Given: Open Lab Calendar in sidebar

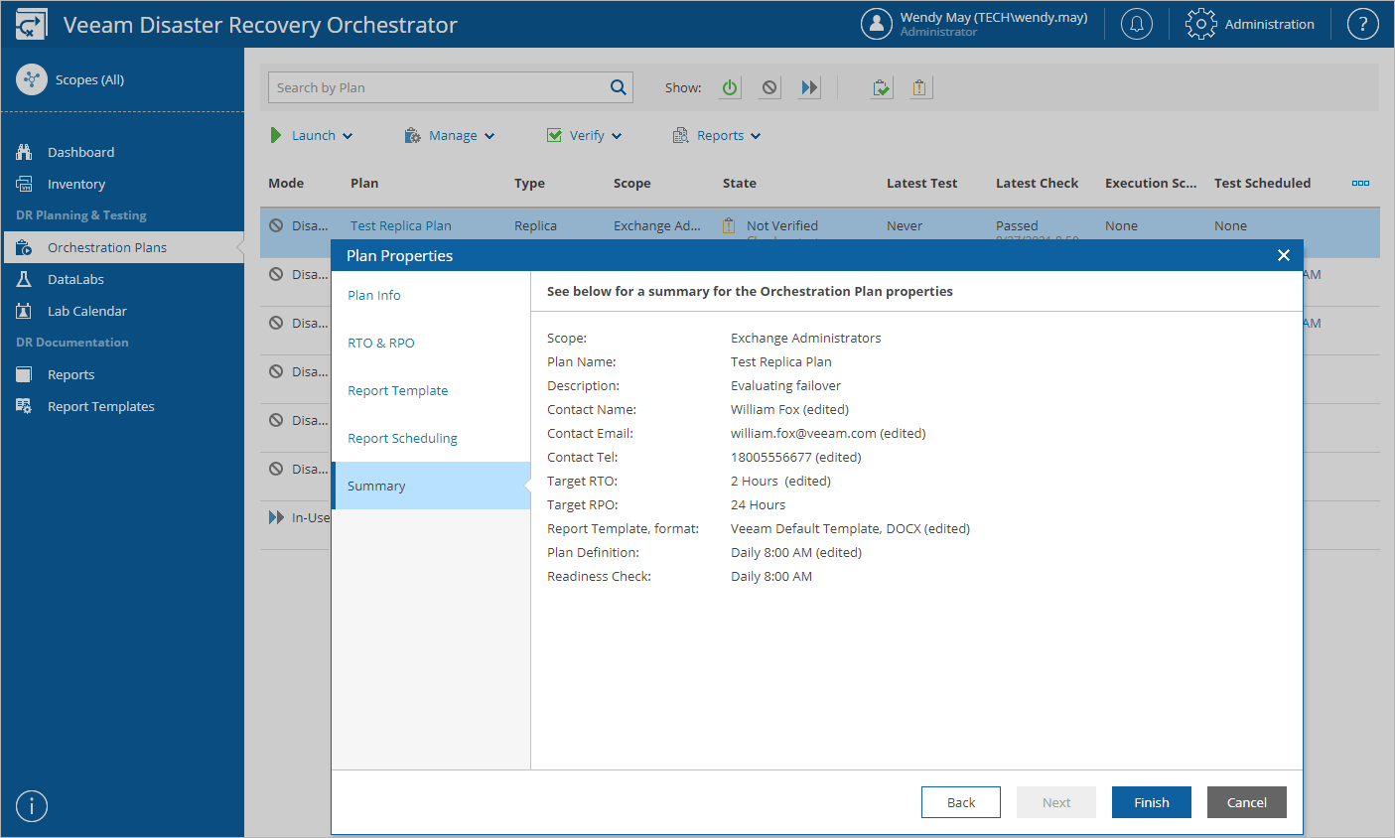Looking at the screenshot, I should [x=86, y=311].
